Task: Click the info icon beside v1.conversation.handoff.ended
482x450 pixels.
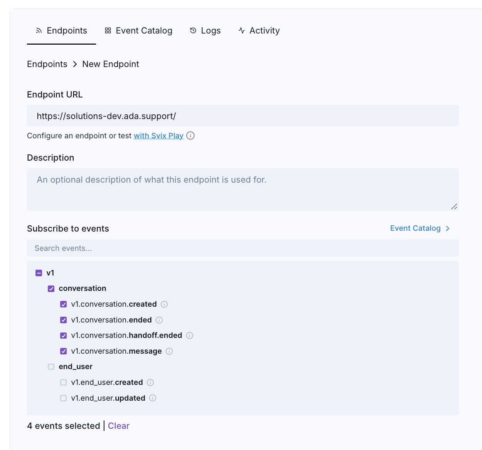Action: pyautogui.click(x=189, y=336)
